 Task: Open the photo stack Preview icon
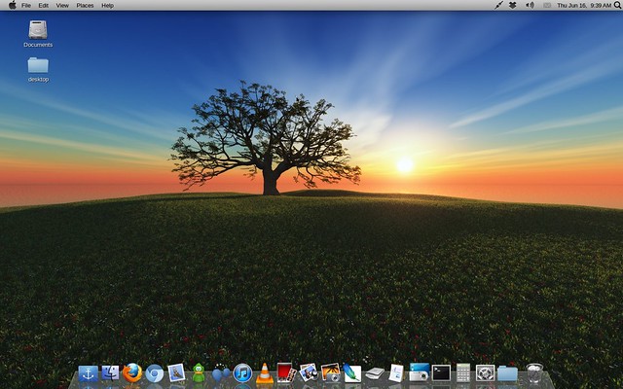(x=309, y=373)
